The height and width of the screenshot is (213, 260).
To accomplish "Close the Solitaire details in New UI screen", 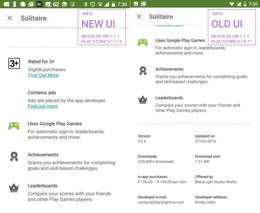I will click(x=10, y=18).
